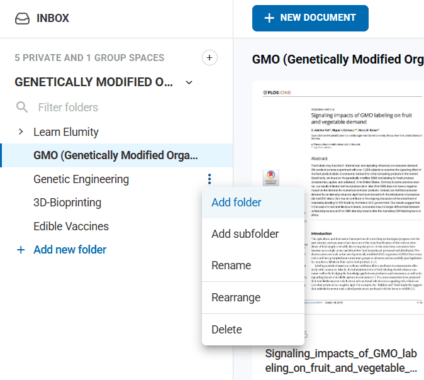The height and width of the screenshot is (380, 424).
Task: Select Rearrange in the context menu
Action: 236,298
